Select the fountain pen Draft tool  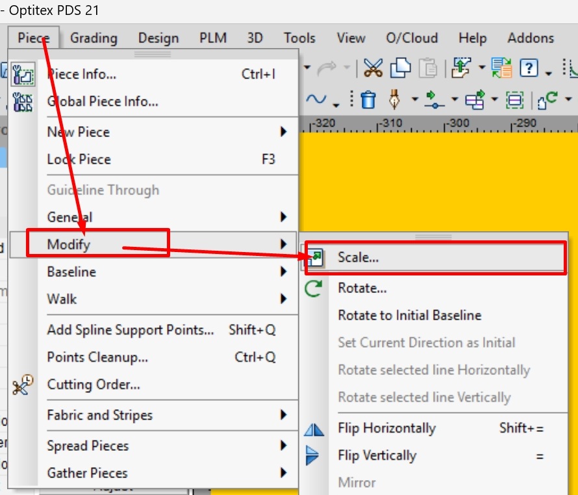coord(395,99)
